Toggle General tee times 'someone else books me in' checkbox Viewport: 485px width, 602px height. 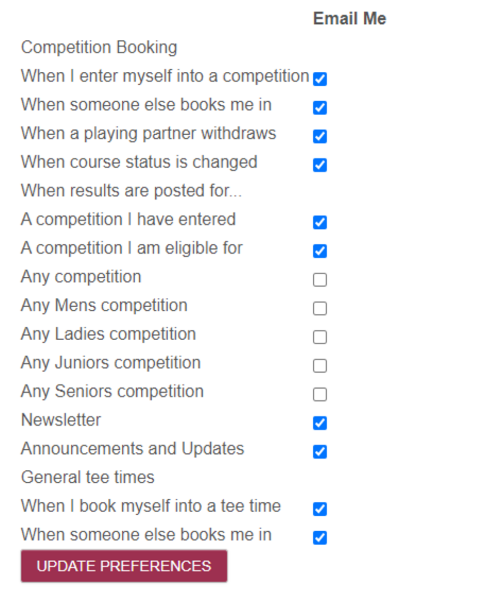(320, 537)
